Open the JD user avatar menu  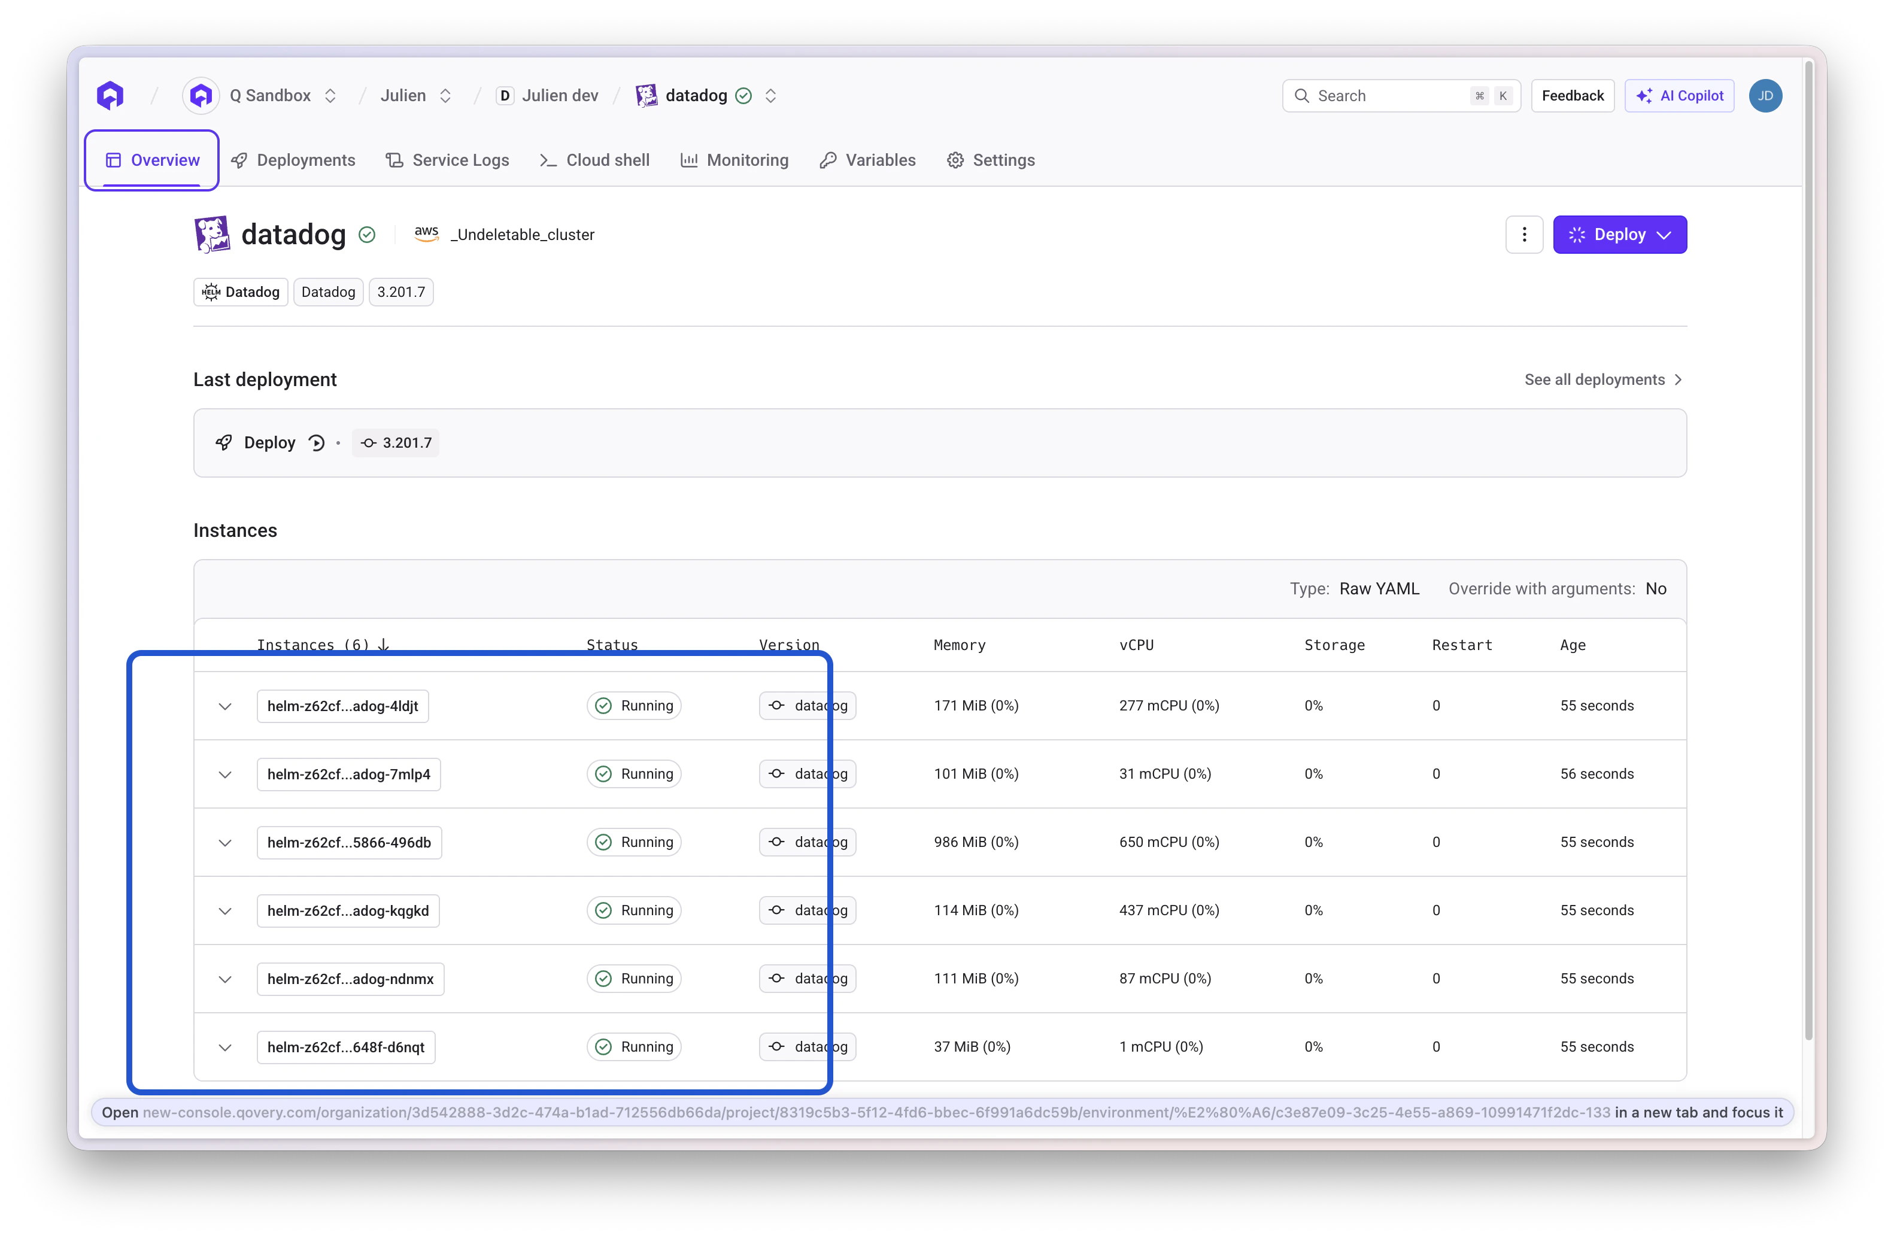coord(1765,96)
